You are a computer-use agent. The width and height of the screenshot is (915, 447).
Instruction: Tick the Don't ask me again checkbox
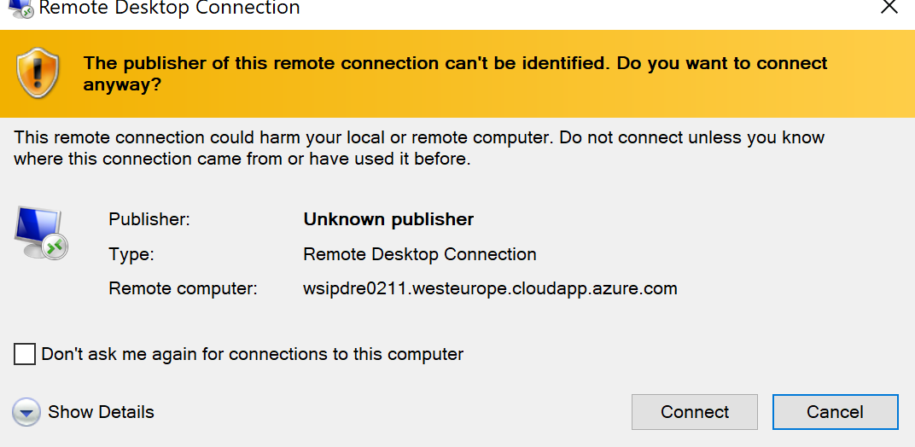[x=25, y=354]
